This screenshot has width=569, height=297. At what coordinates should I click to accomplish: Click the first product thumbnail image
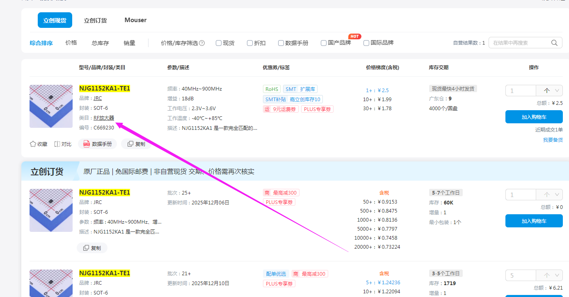click(x=51, y=106)
